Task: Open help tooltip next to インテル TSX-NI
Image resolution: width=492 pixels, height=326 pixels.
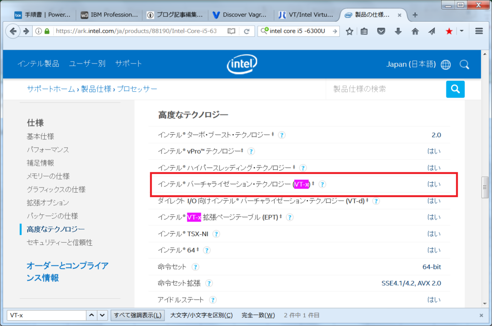Action: click(x=216, y=234)
